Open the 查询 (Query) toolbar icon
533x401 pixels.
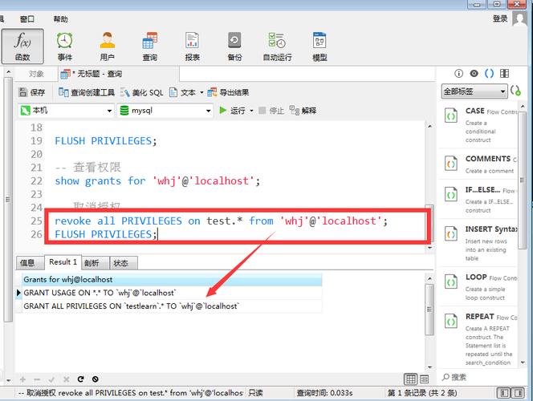click(x=149, y=47)
